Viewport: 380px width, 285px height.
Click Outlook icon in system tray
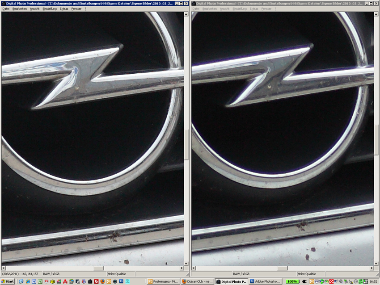(312, 281)
